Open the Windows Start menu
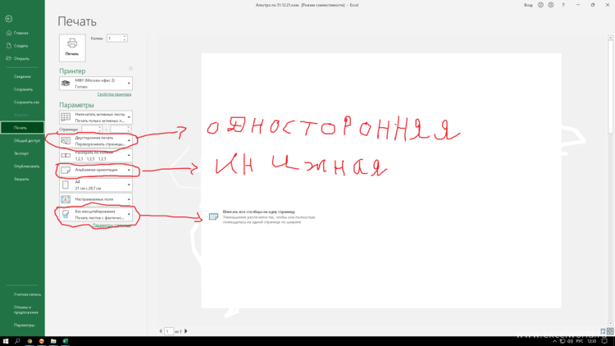 pos(6,341)
